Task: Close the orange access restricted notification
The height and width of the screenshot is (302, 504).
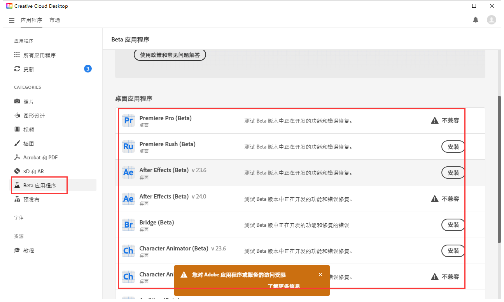Action: [320, 274]
